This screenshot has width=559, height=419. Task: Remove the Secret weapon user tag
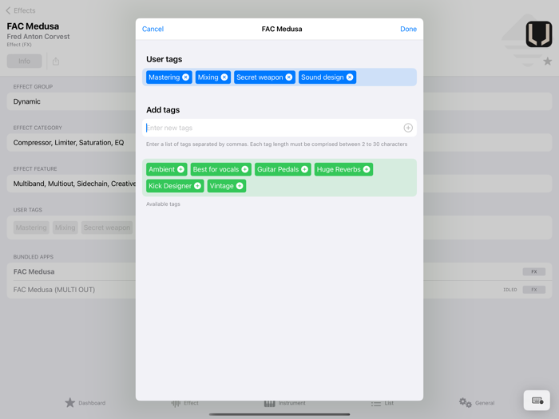pos(289,77)
